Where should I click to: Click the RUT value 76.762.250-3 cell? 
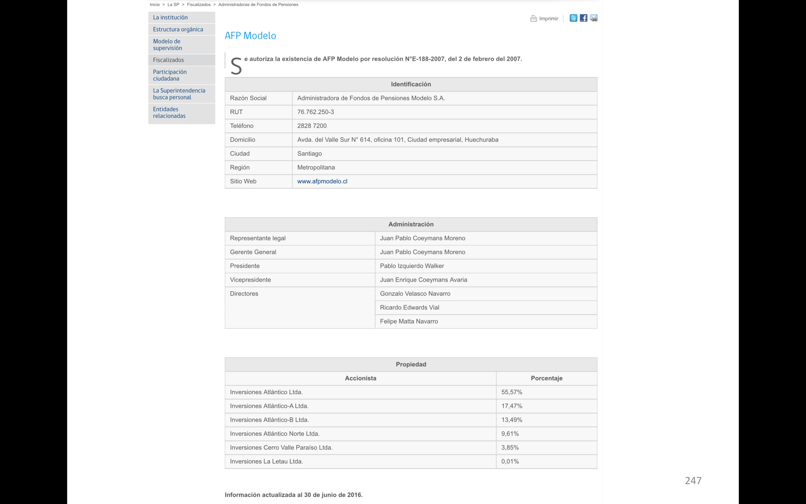315,112
